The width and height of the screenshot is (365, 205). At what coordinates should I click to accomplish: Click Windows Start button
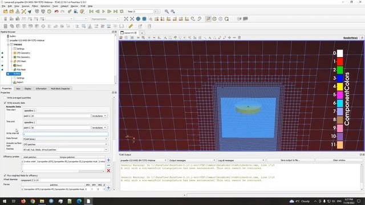(5, 201)
